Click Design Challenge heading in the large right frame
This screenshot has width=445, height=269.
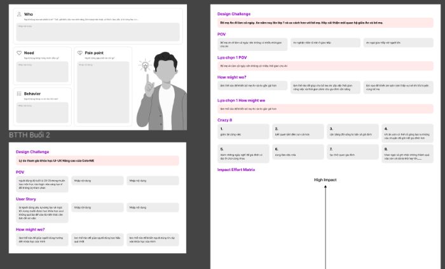pyautogui.click(x=234, y=14)
